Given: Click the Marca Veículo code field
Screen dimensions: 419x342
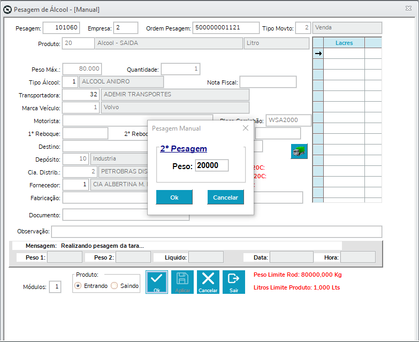Looking at the screenshot, I should 81,108.
